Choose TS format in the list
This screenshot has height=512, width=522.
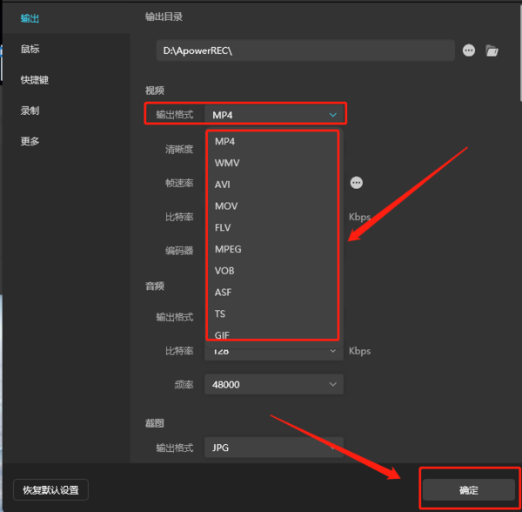tap(220, 313)
